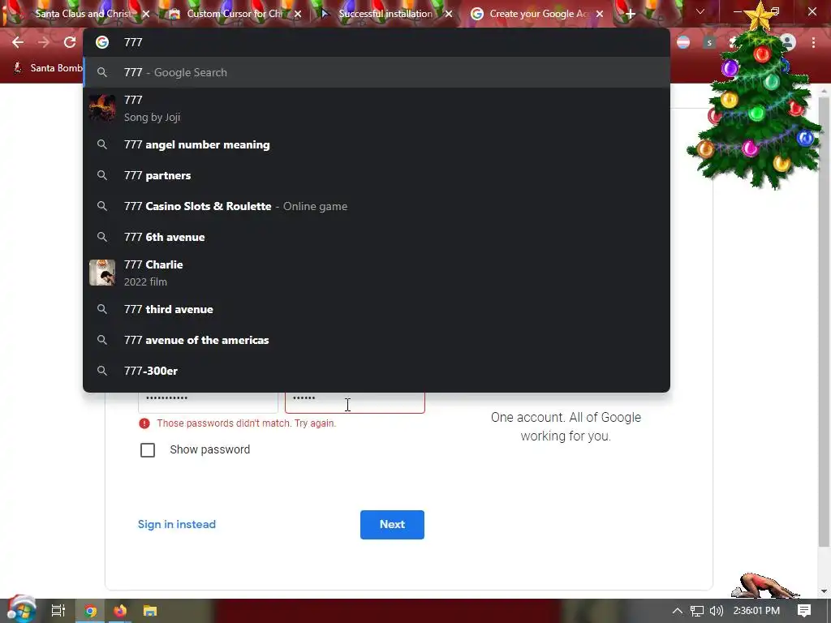The height and width of the screenshot is (623, 831).
Task: Reload the page with the refresh icon
Action: pyautogui.click(x=70, y=42)
